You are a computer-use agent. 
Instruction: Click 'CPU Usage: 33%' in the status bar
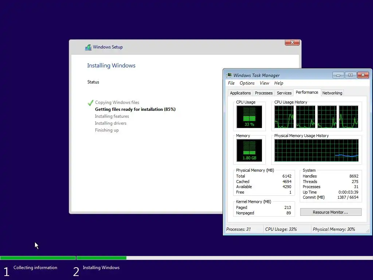click(281, 229)
